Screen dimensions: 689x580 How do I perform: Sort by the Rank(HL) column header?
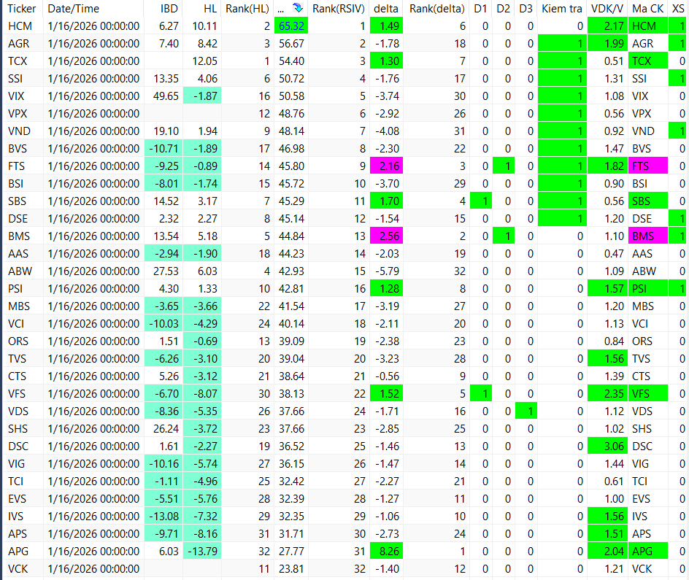click(247, 8)
